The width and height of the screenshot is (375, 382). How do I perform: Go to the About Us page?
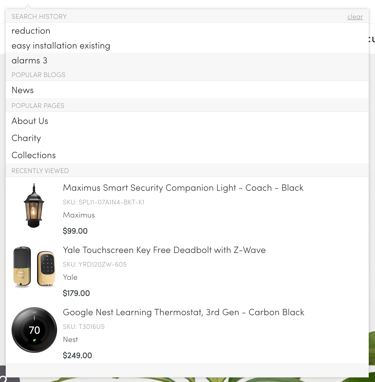click(x=30, y=121)
